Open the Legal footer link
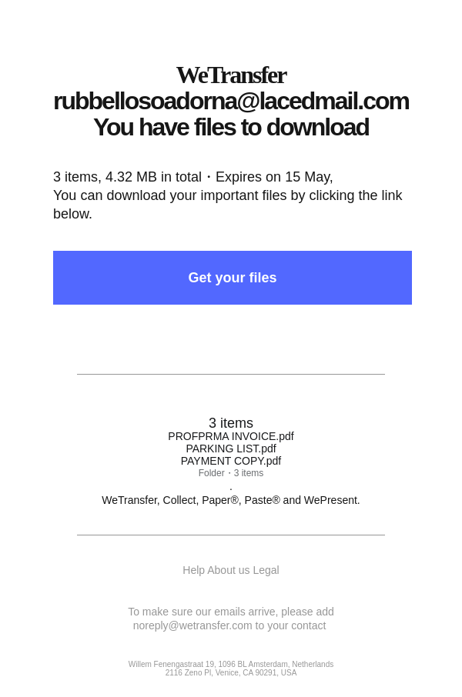This screenshot has width=462, height=697. point(266,570)
